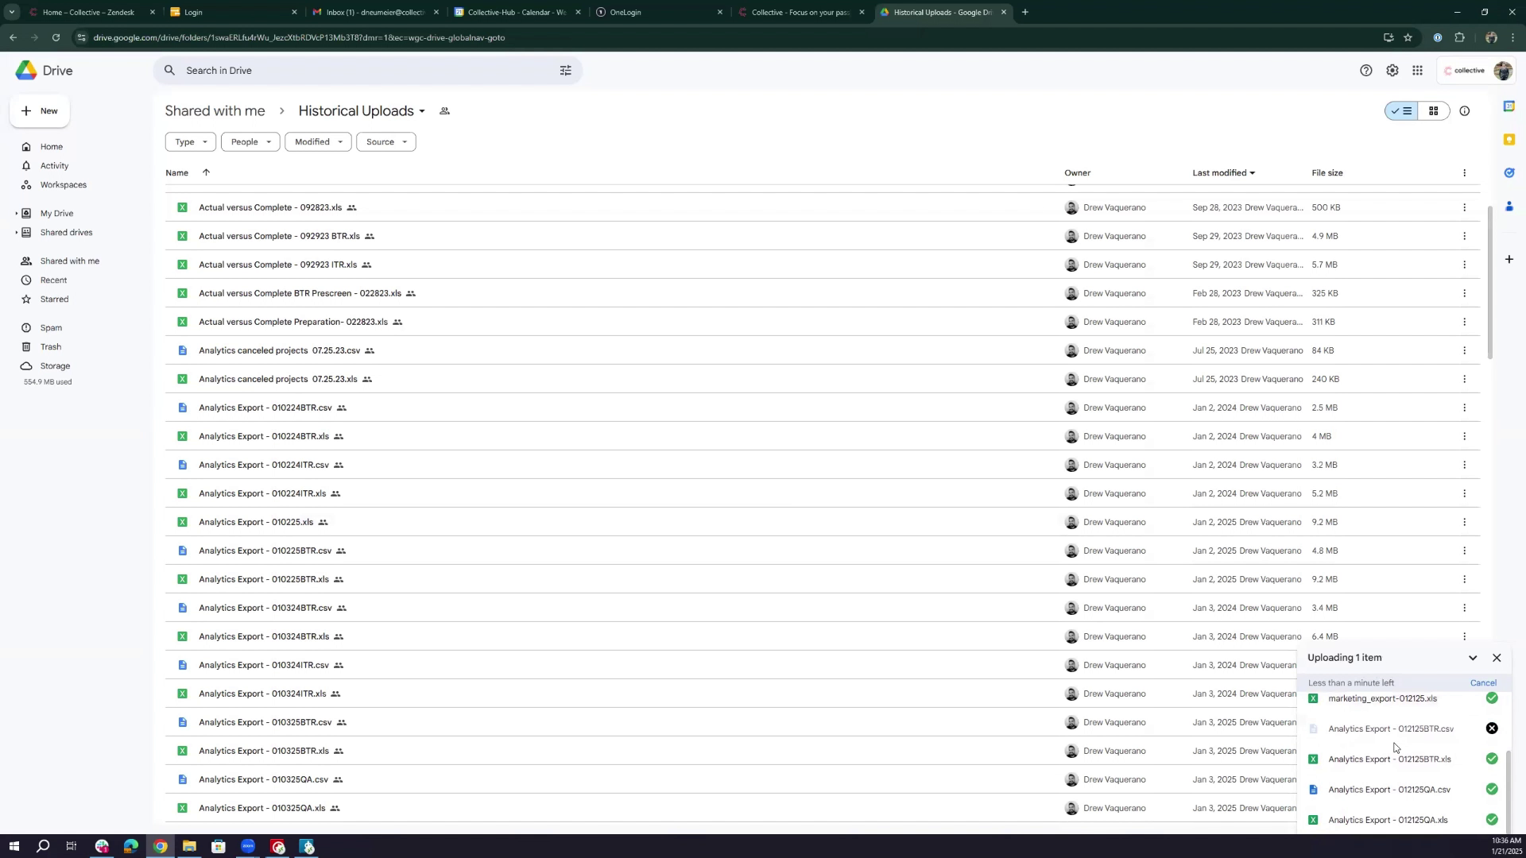Click Cancel link in upload panel

click(x=1482, y=683)
